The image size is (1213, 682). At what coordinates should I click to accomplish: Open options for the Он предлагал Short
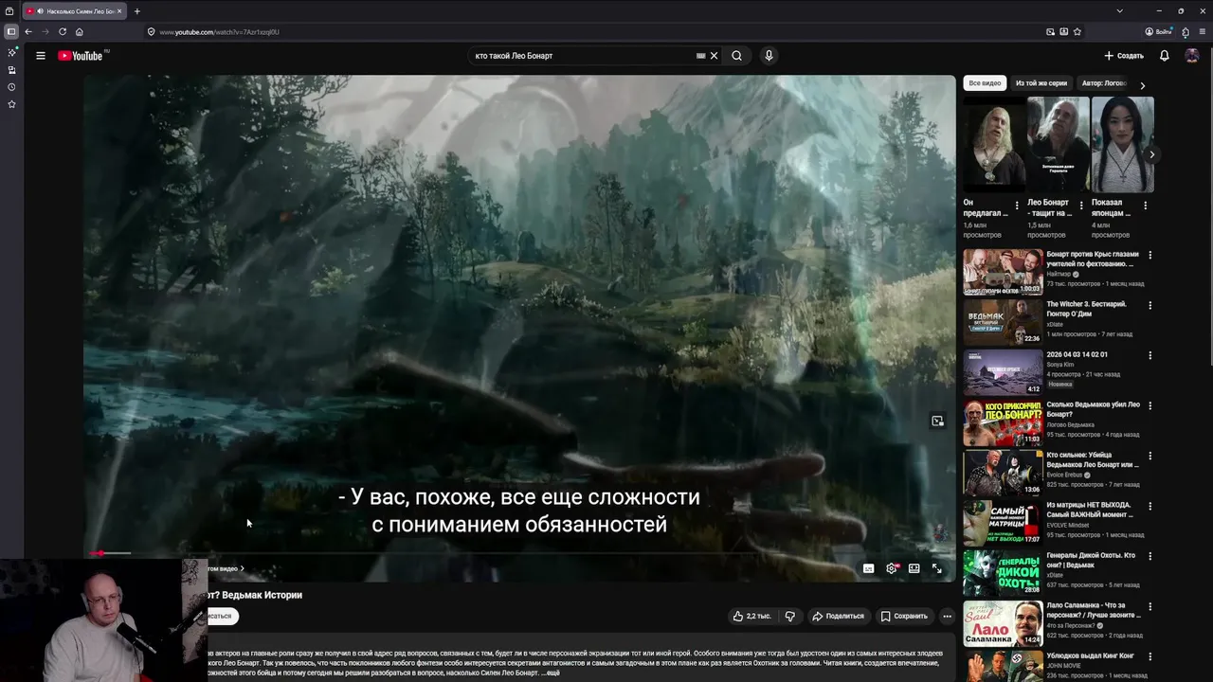tap(1017, 206)
